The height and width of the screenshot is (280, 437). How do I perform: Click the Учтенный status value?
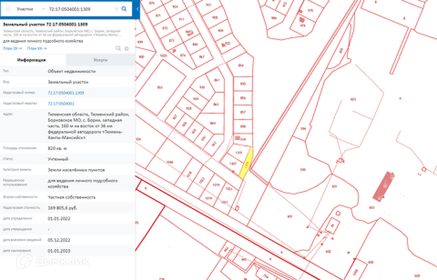pos(58,159)
